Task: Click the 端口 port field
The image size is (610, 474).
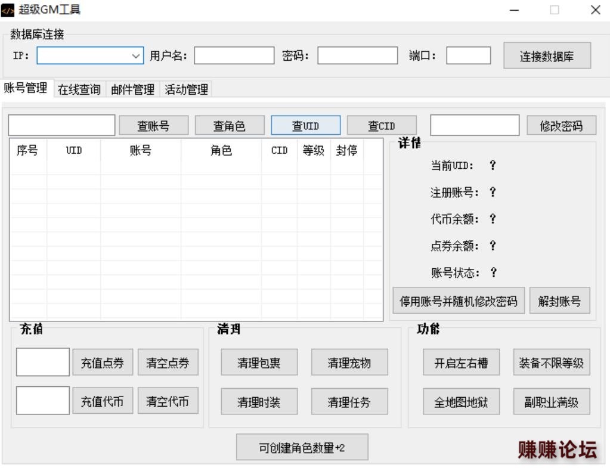Action: point(468,56)
